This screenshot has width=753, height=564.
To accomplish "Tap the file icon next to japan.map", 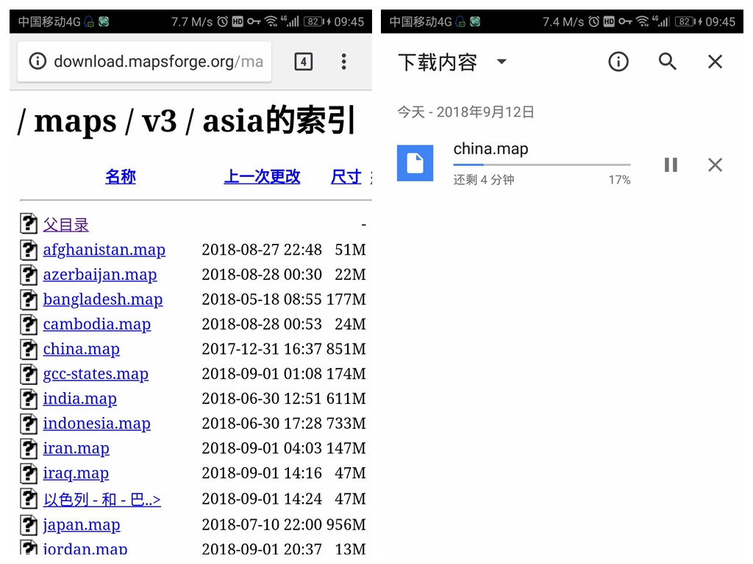I will point(28,525).
